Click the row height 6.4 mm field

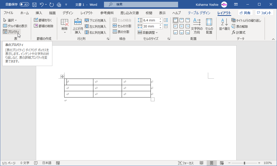151,20
